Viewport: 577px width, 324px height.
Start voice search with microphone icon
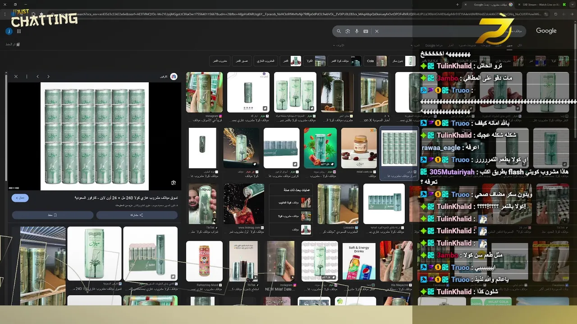pyautogui.click(x=357, y=31)
